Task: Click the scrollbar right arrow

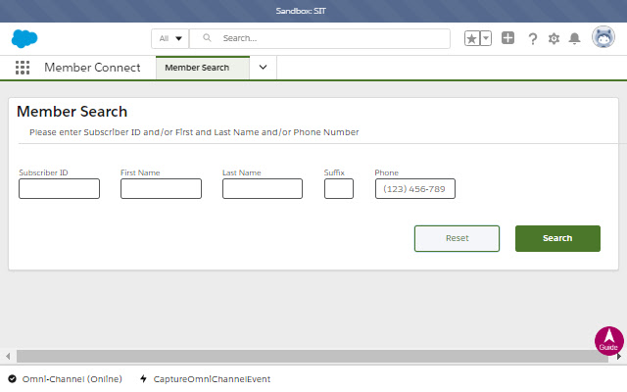Action: pyautogui.click(x=619, y=356)
